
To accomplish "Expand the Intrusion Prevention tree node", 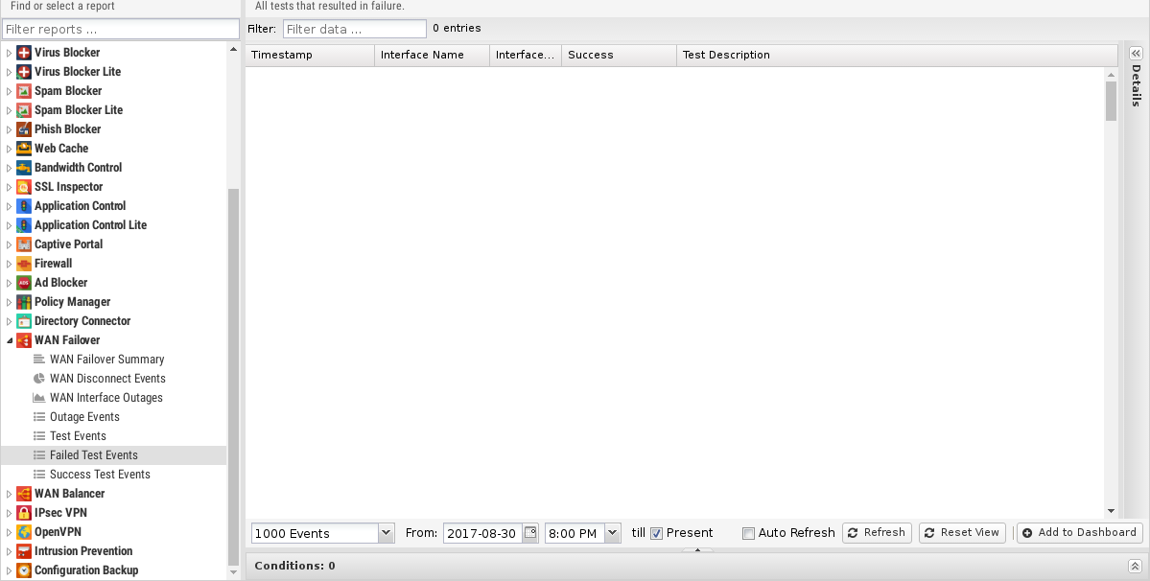I will [9, 551].
